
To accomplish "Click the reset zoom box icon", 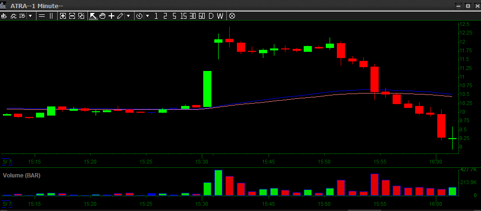I will tap(81, 16).
